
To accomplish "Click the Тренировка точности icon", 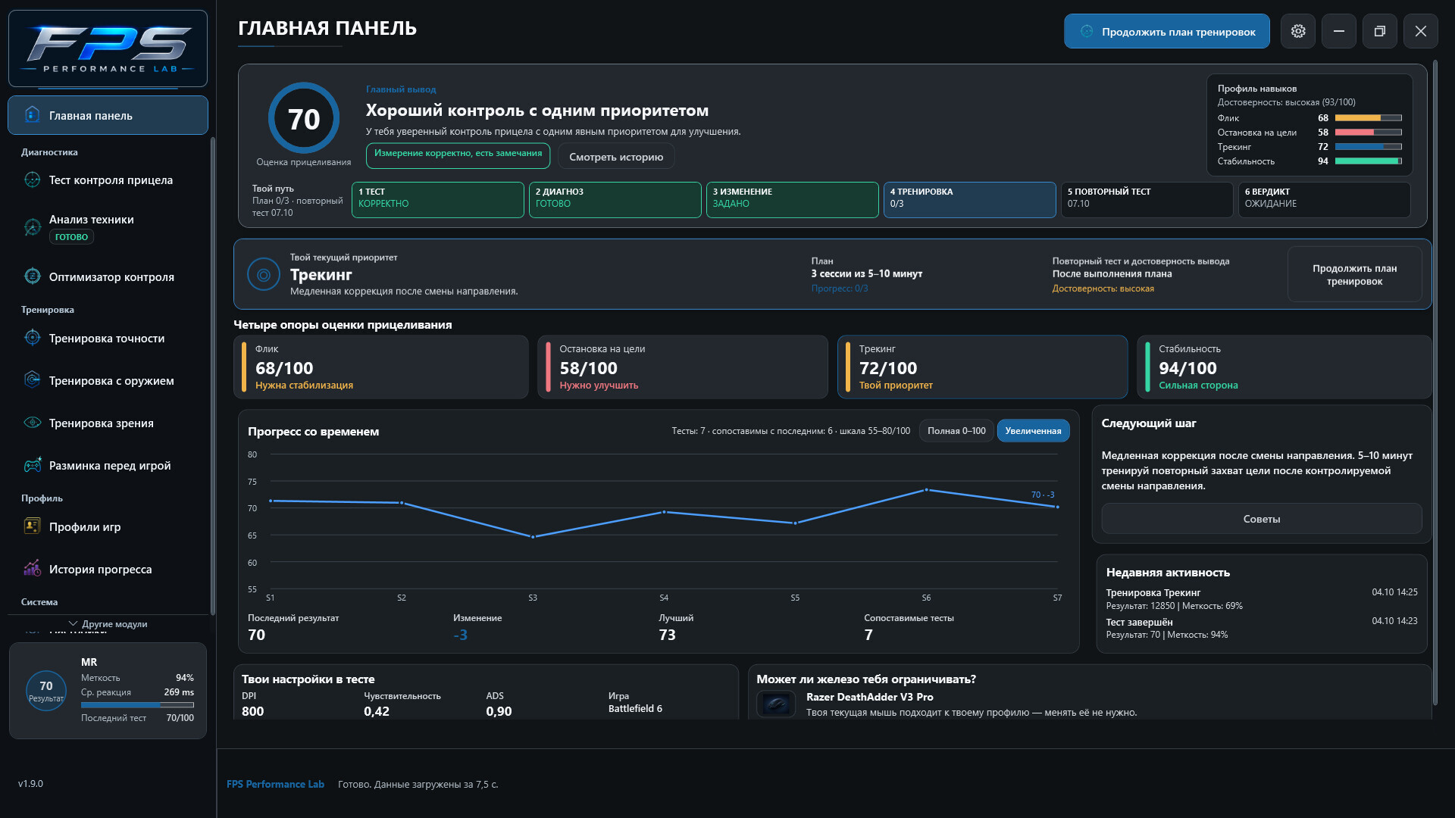I will click(x=32, y=338).
